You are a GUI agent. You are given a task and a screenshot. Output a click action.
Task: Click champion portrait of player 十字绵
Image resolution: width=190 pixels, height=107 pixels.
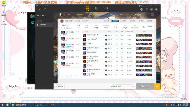[84, 44]
